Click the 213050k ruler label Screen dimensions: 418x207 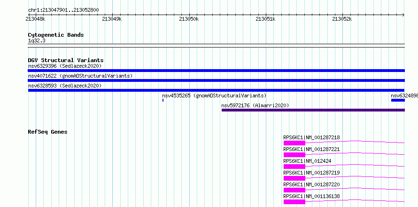(189, 19)
